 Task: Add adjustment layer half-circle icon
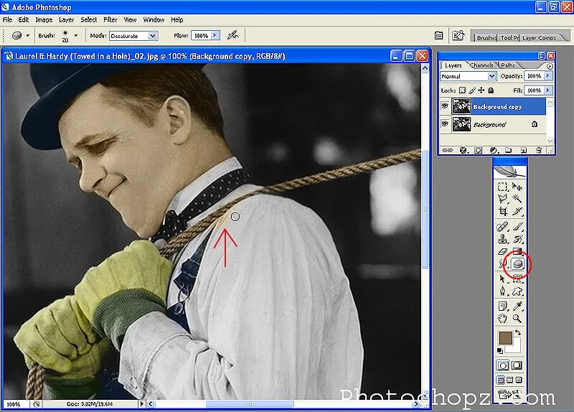(x=494, y=150)
